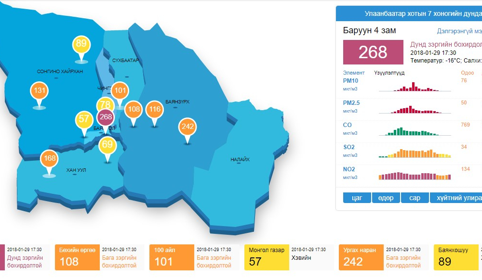482x280 pixels.
Task: Select the orange map pin showing 242
Action: click(187, 127)
